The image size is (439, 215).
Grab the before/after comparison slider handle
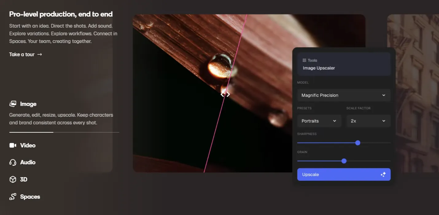(225, 94)
